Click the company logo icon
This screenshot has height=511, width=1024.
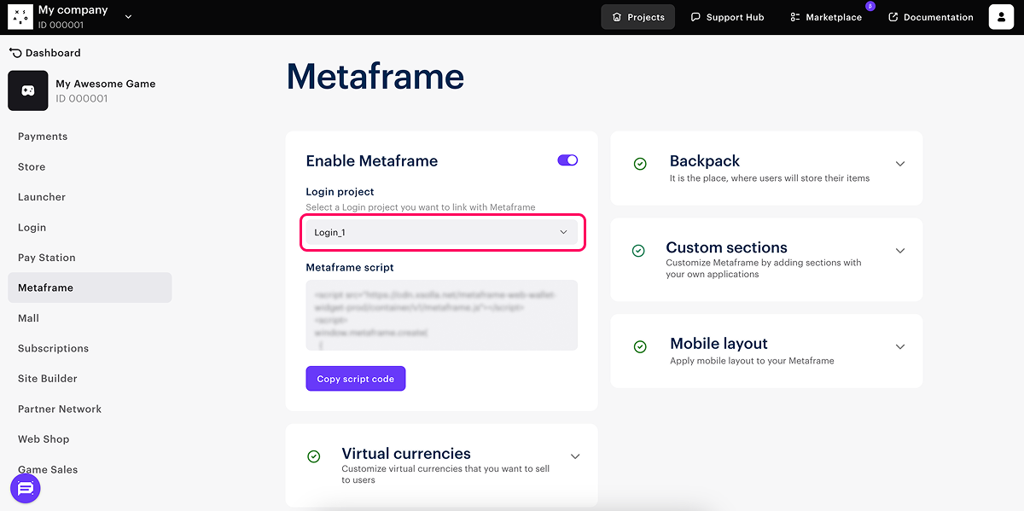(x=20, y=17)
